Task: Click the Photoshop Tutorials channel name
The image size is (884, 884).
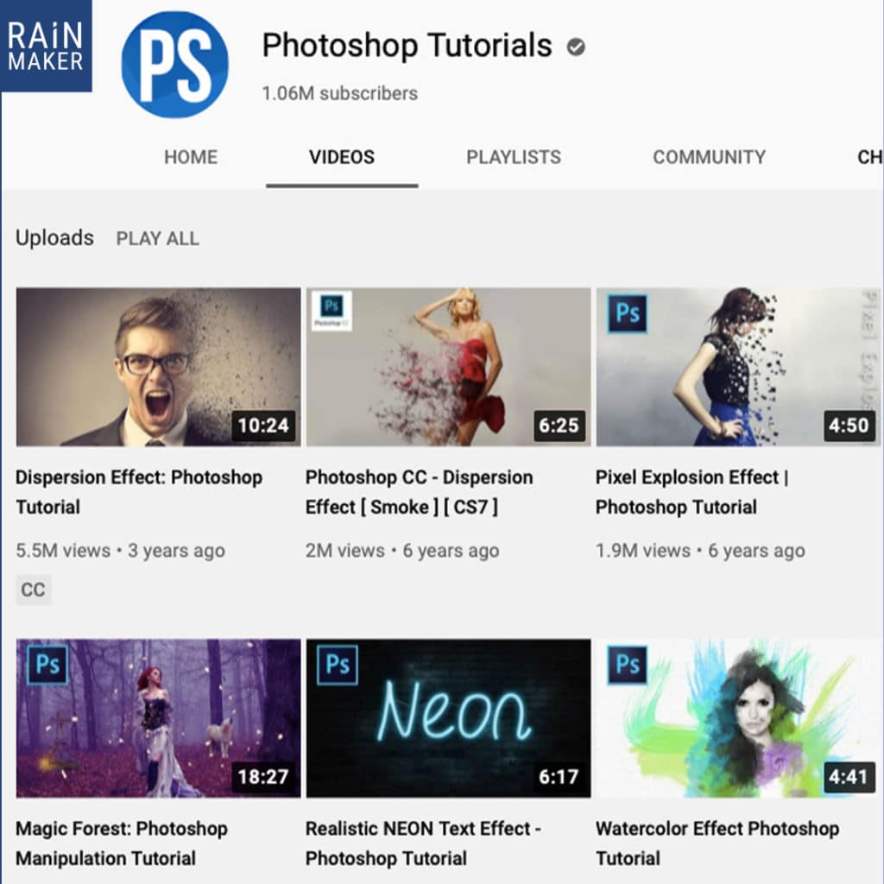Action: point(407,46)
